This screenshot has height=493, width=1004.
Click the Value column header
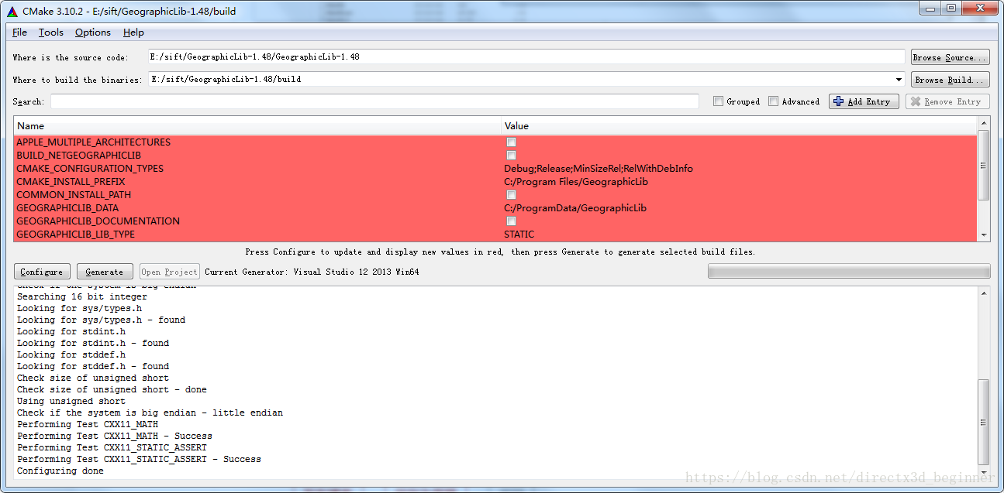(x=740, y=125)
